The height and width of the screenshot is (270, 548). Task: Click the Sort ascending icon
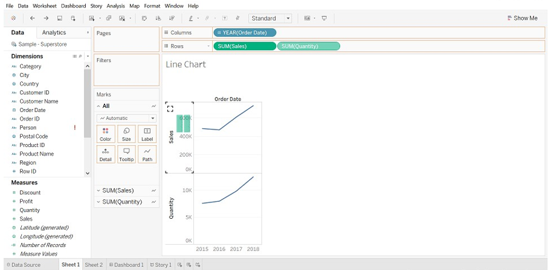click(x=158, y=18)
